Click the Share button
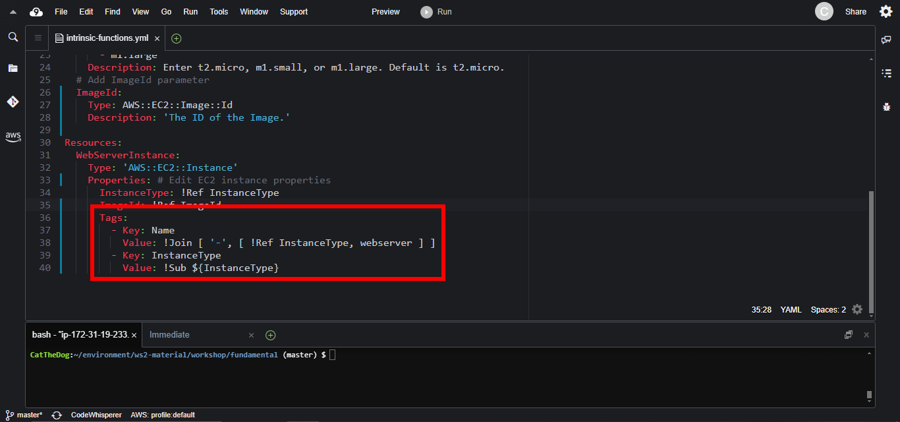The width and height of the screenshot is (900, 422). (x=855, y=12)
